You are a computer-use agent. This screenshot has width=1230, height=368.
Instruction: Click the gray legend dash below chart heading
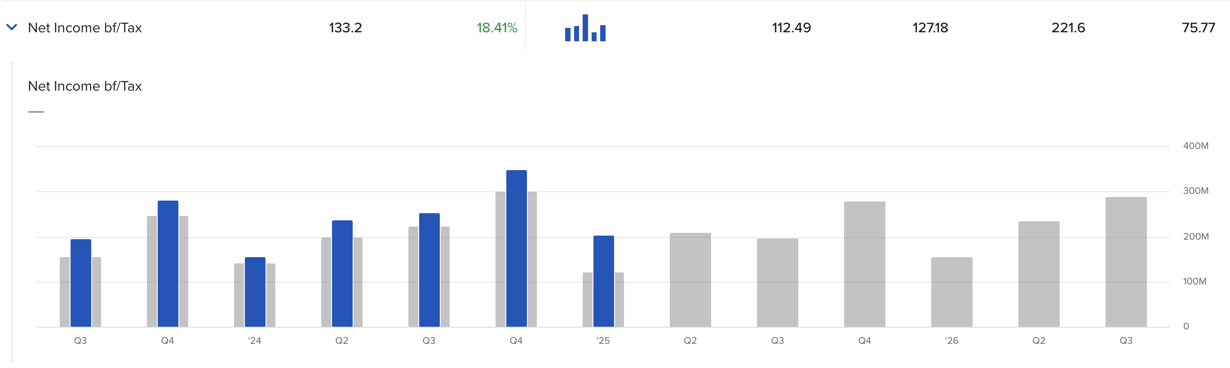36,112
